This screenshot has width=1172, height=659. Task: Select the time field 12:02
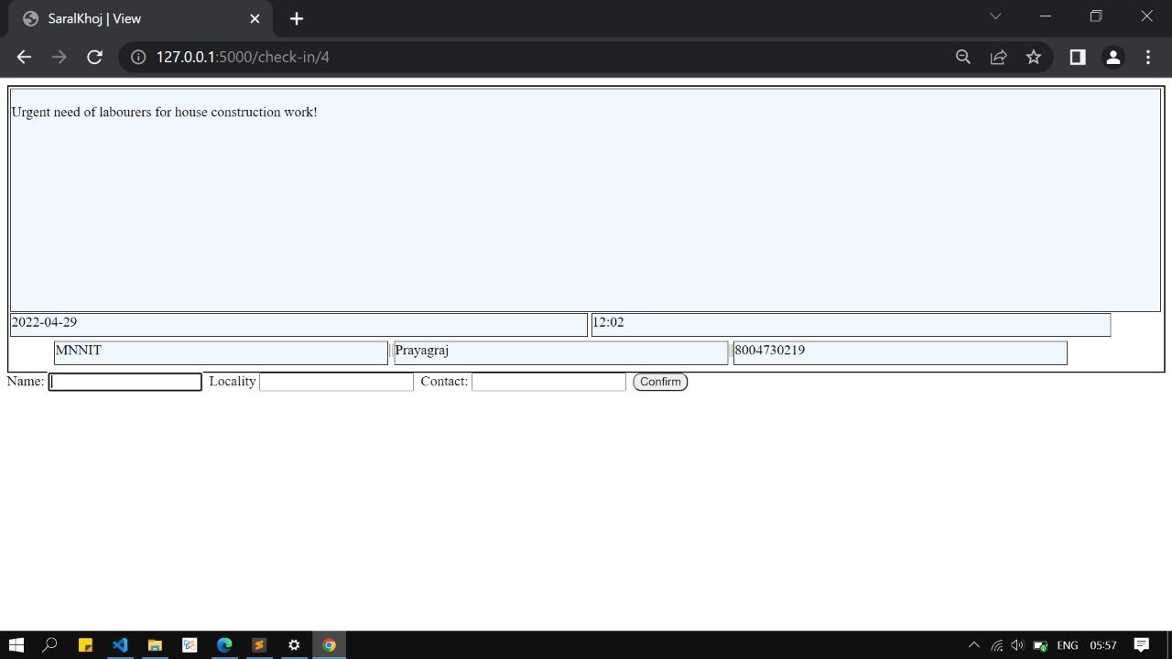pos(851,325)
